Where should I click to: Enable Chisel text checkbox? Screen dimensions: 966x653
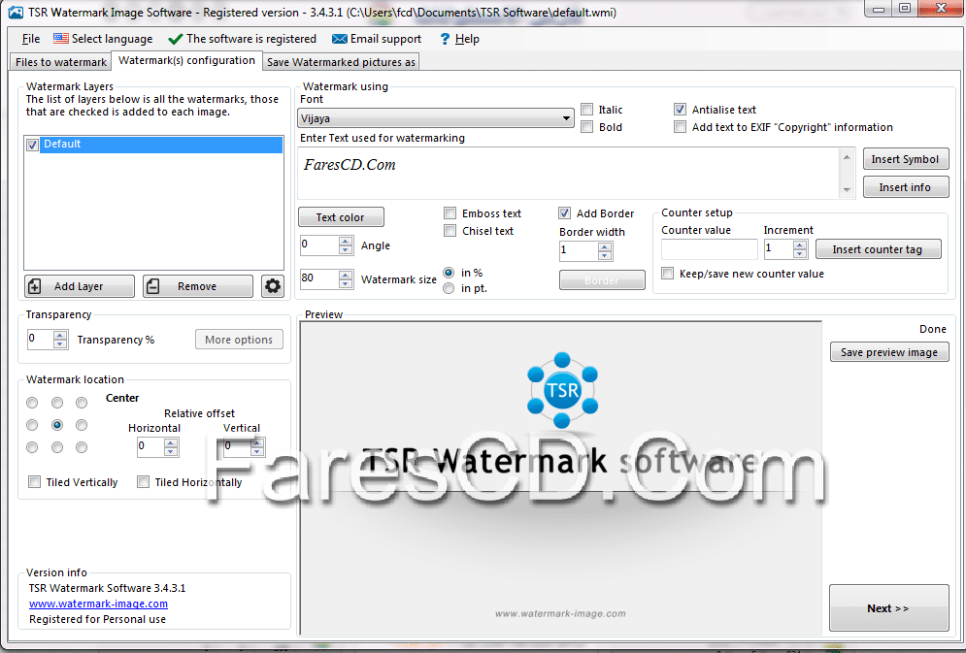tap(450, 231)
